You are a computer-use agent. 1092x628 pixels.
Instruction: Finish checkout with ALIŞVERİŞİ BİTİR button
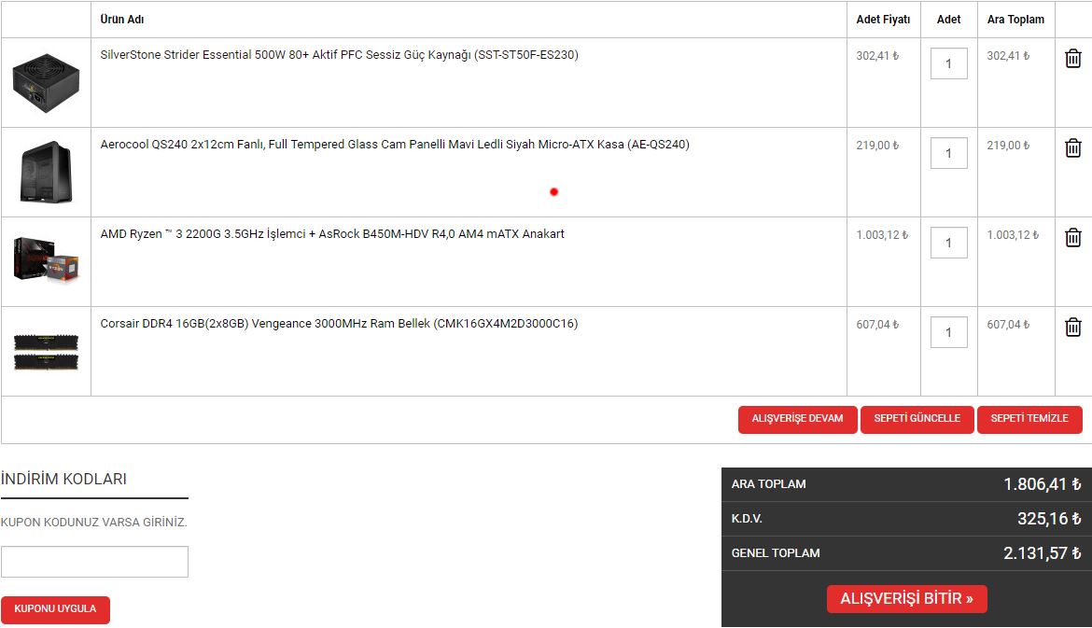pyautogui.click(x=907, y=599)
